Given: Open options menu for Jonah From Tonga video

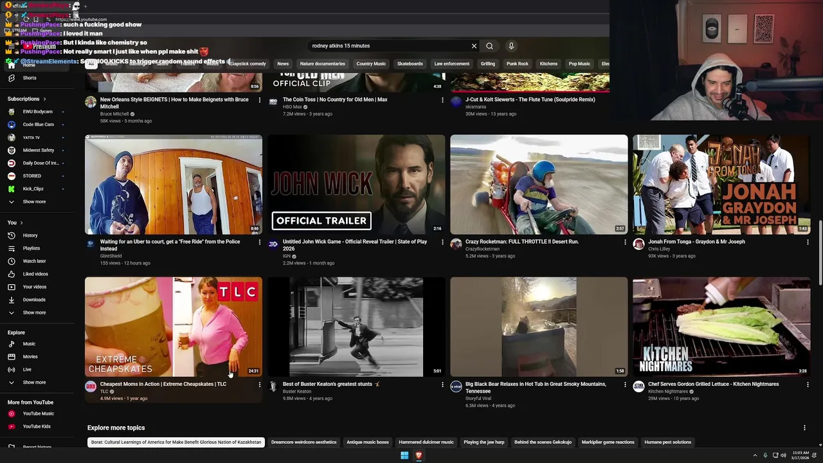Looking at the screenshot, I should click(808, 242).
